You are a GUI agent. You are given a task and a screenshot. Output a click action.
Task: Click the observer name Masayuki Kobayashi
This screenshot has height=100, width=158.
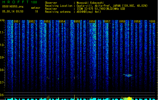coord(90,3)
